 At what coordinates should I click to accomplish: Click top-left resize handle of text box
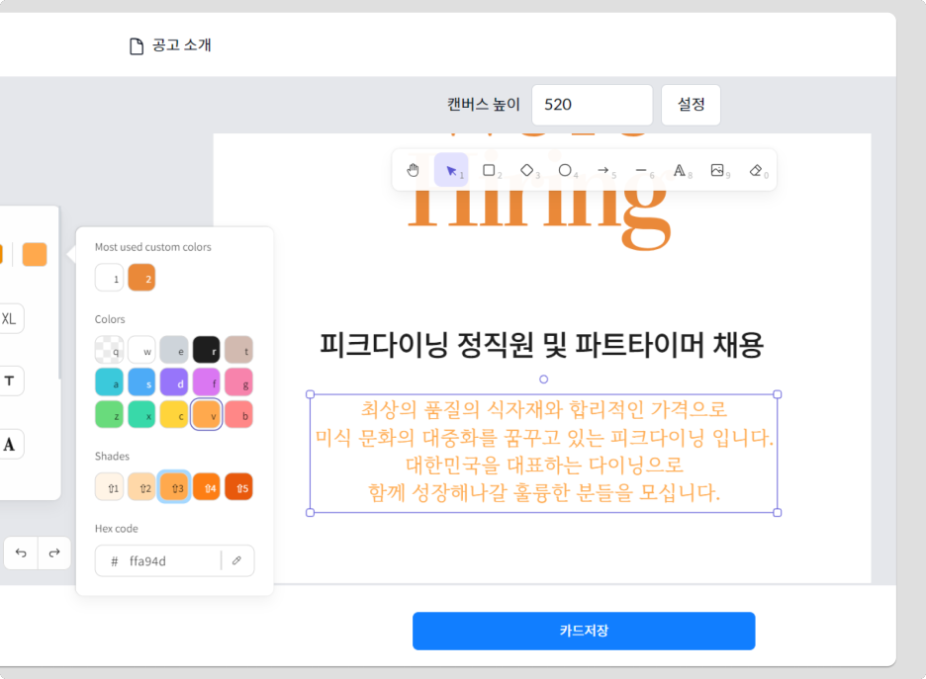pos(310,394)
